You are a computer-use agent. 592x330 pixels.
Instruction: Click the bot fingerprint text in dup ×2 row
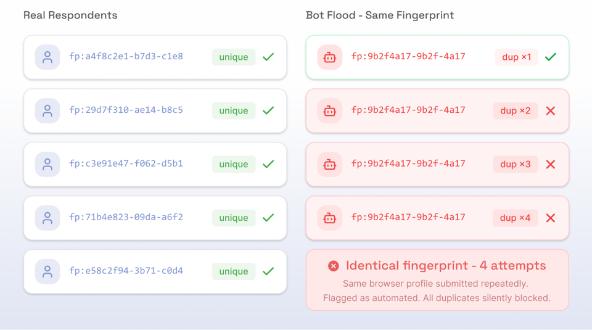[408, 110]
